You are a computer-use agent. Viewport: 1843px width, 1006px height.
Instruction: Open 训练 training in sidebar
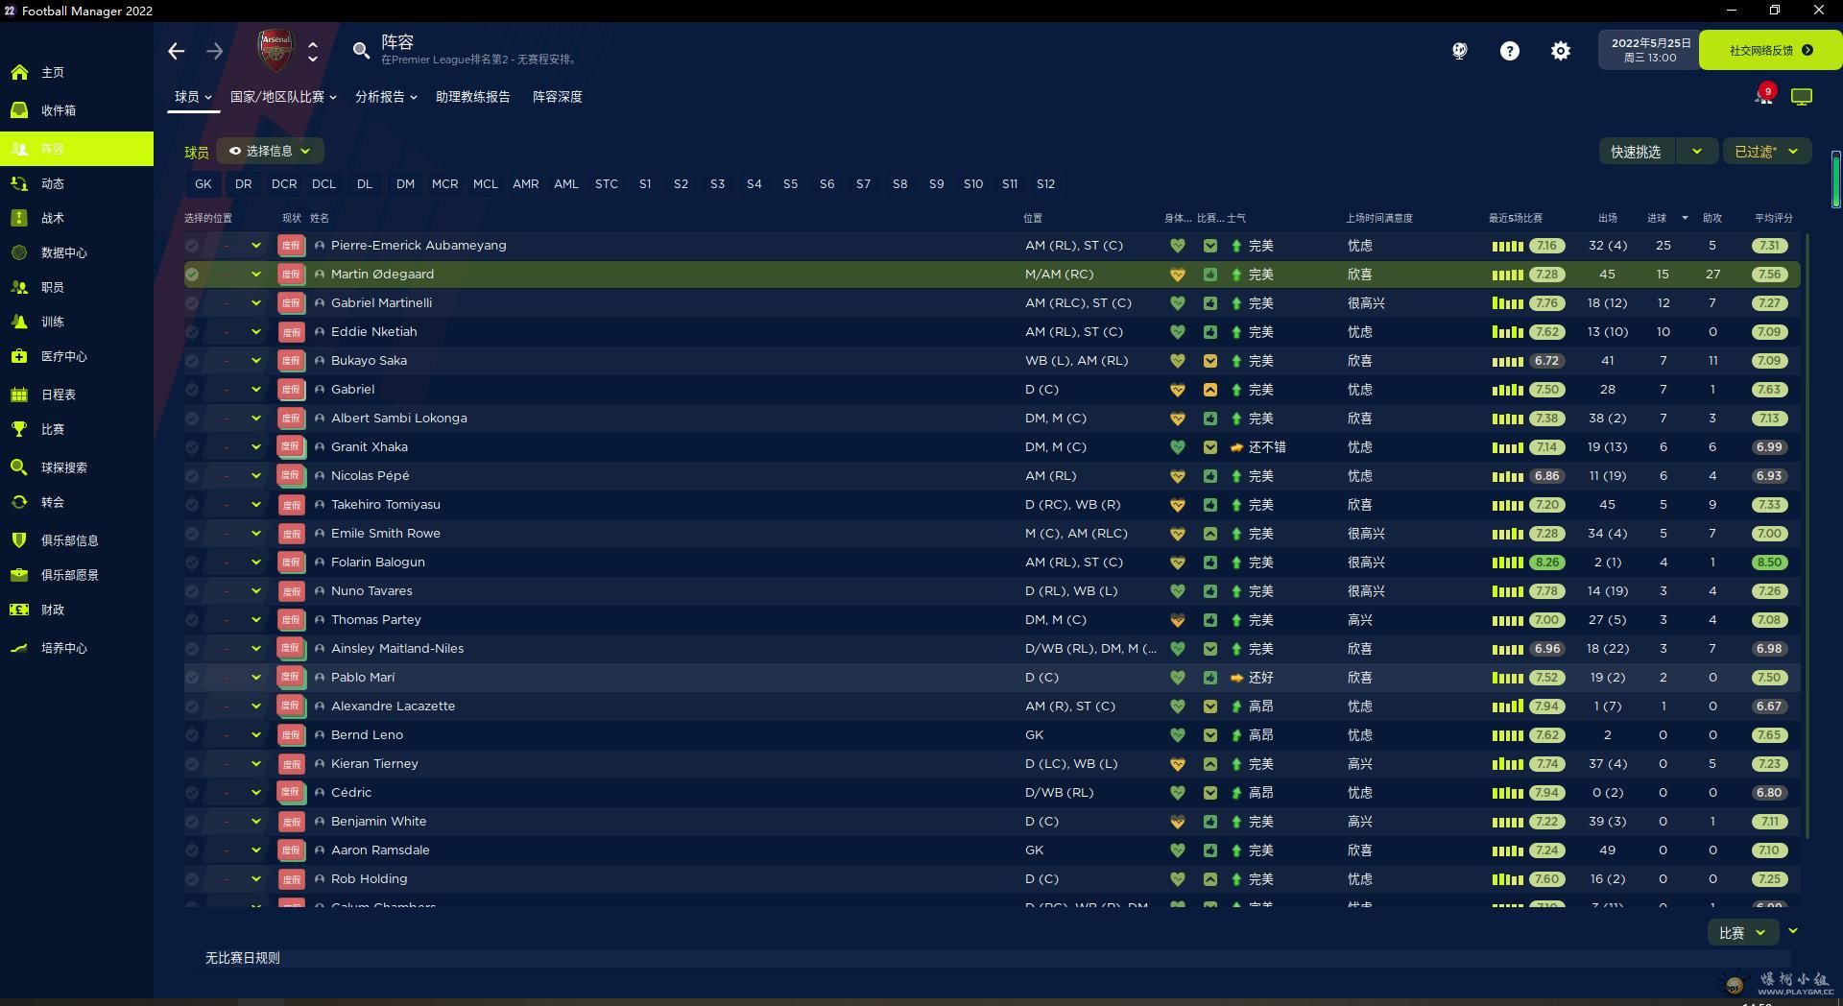77,322
